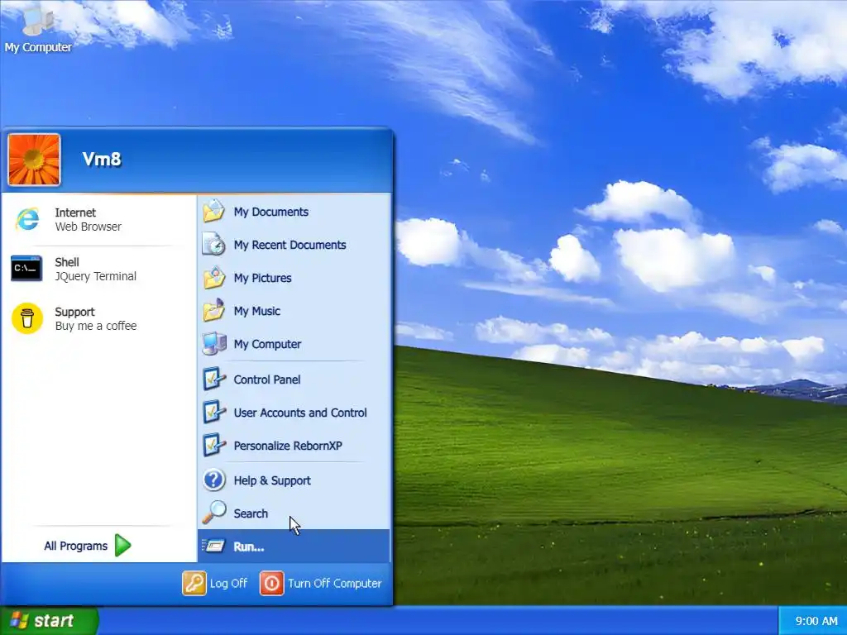Click the green start button
This screenshot has height=635, width=847.
[x=49, y=620]
